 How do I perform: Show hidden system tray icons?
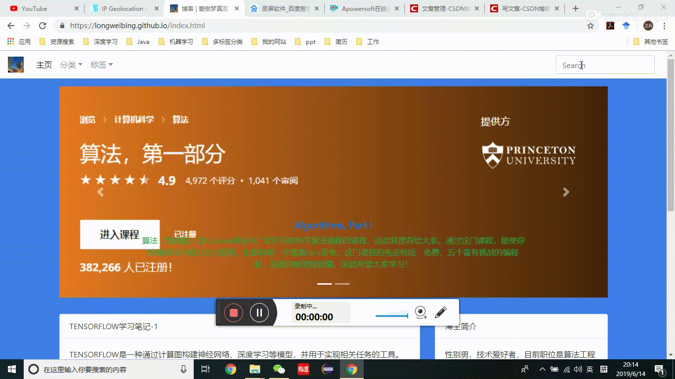click(x=542, y=369)
